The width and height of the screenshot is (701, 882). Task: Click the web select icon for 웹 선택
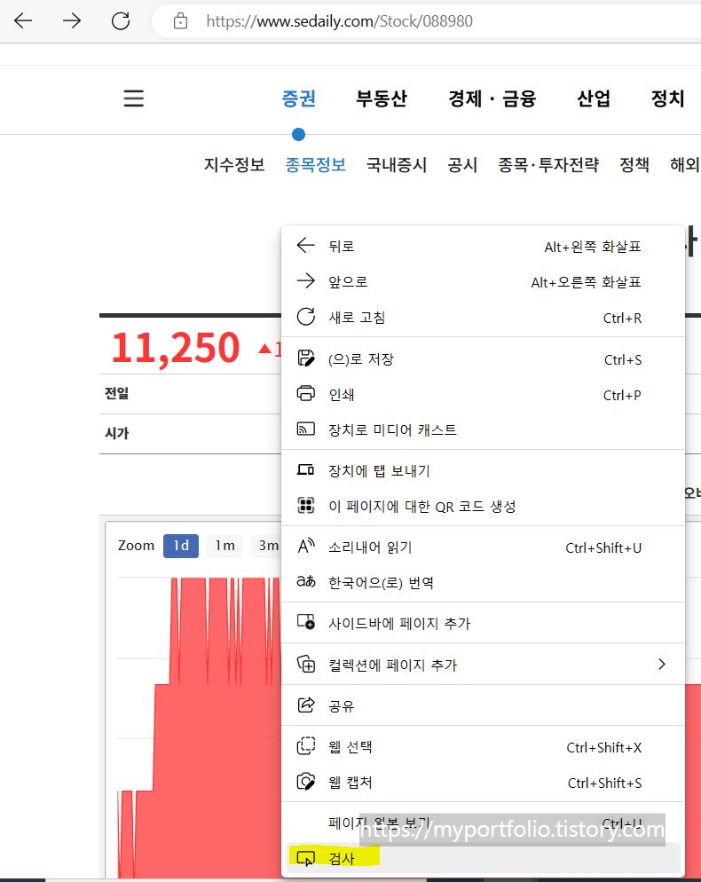point(306,746)
